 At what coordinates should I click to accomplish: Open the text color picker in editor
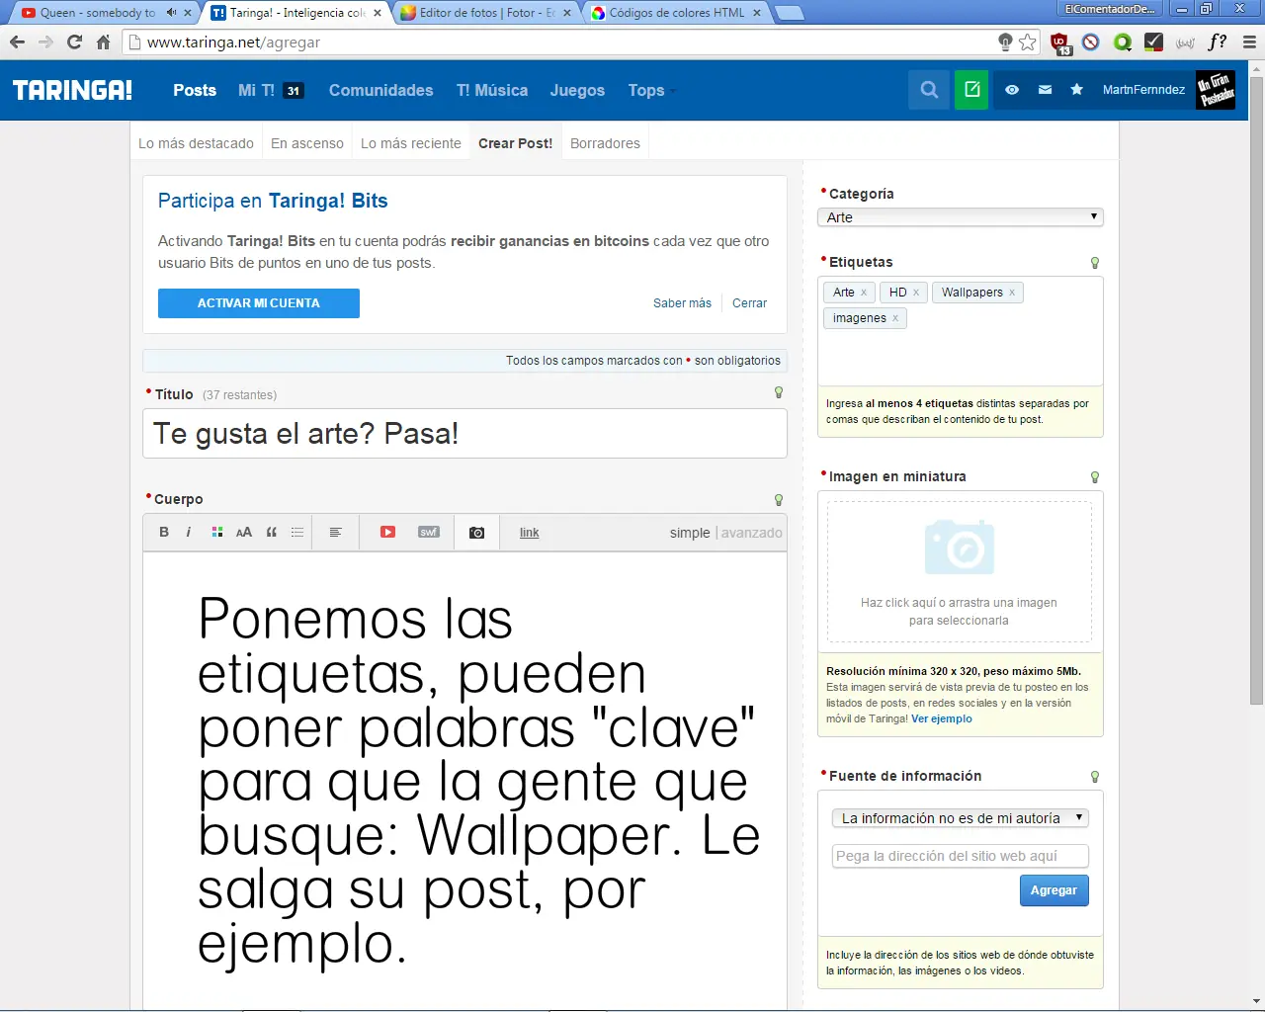(x=216, y=532)
